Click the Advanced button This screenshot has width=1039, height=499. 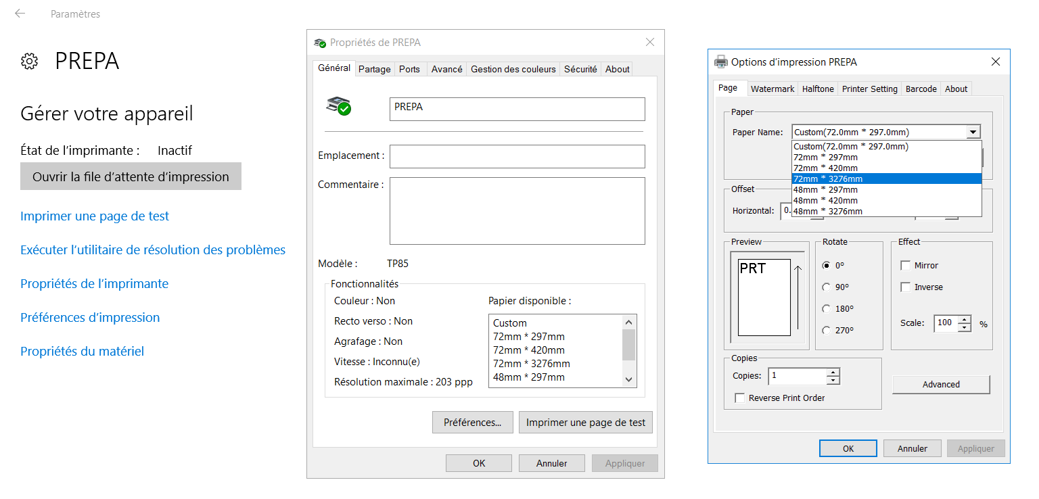[x=940, y=384]
